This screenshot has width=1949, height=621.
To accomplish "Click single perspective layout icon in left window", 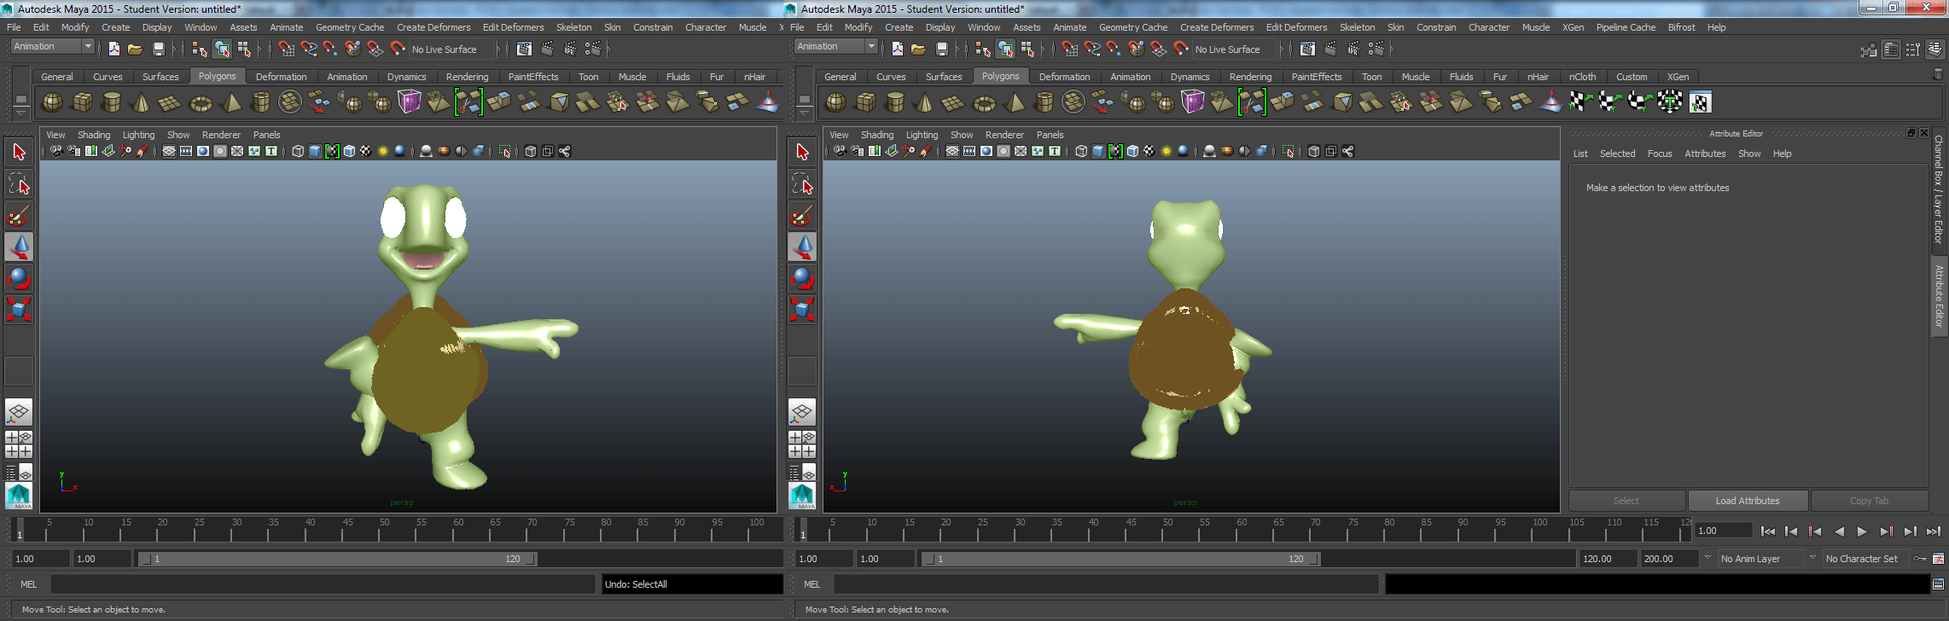I will click(19, 412).
